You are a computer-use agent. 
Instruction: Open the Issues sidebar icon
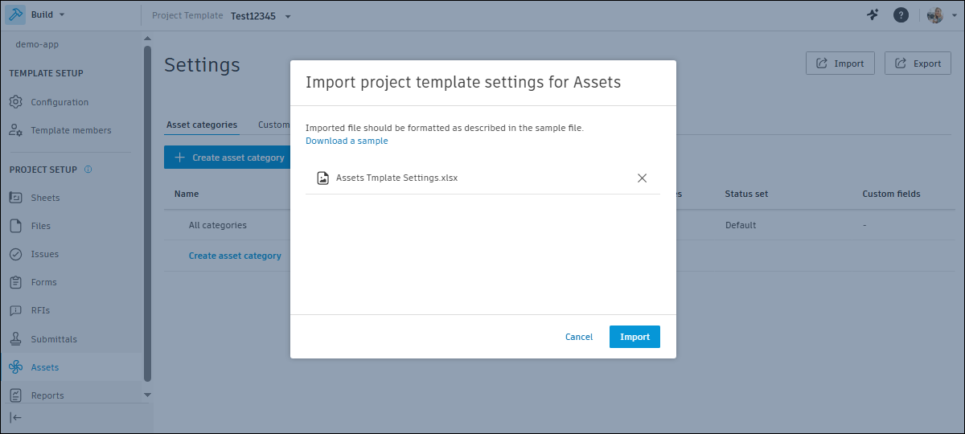point(15,254)
